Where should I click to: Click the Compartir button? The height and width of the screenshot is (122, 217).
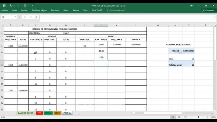click(208, 11)
